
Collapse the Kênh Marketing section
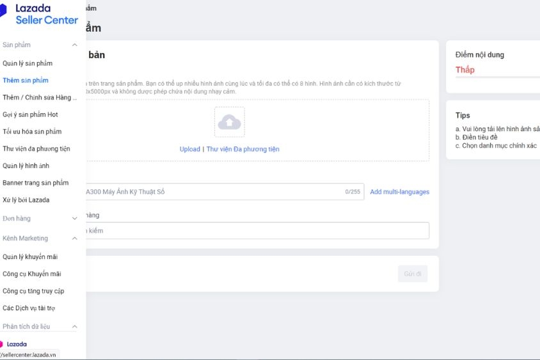(74, 239)
